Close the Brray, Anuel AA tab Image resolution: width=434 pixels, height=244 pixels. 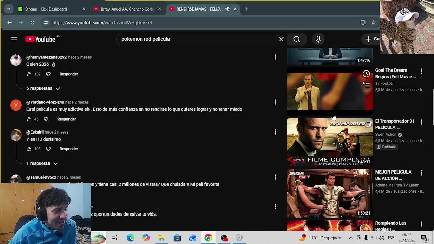pyautogui.click(x=159, y=9)
